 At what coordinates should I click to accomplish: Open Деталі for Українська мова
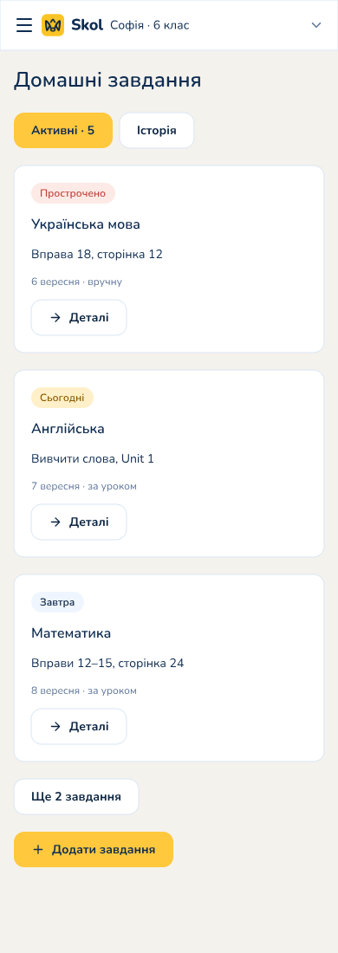[79, 317]
